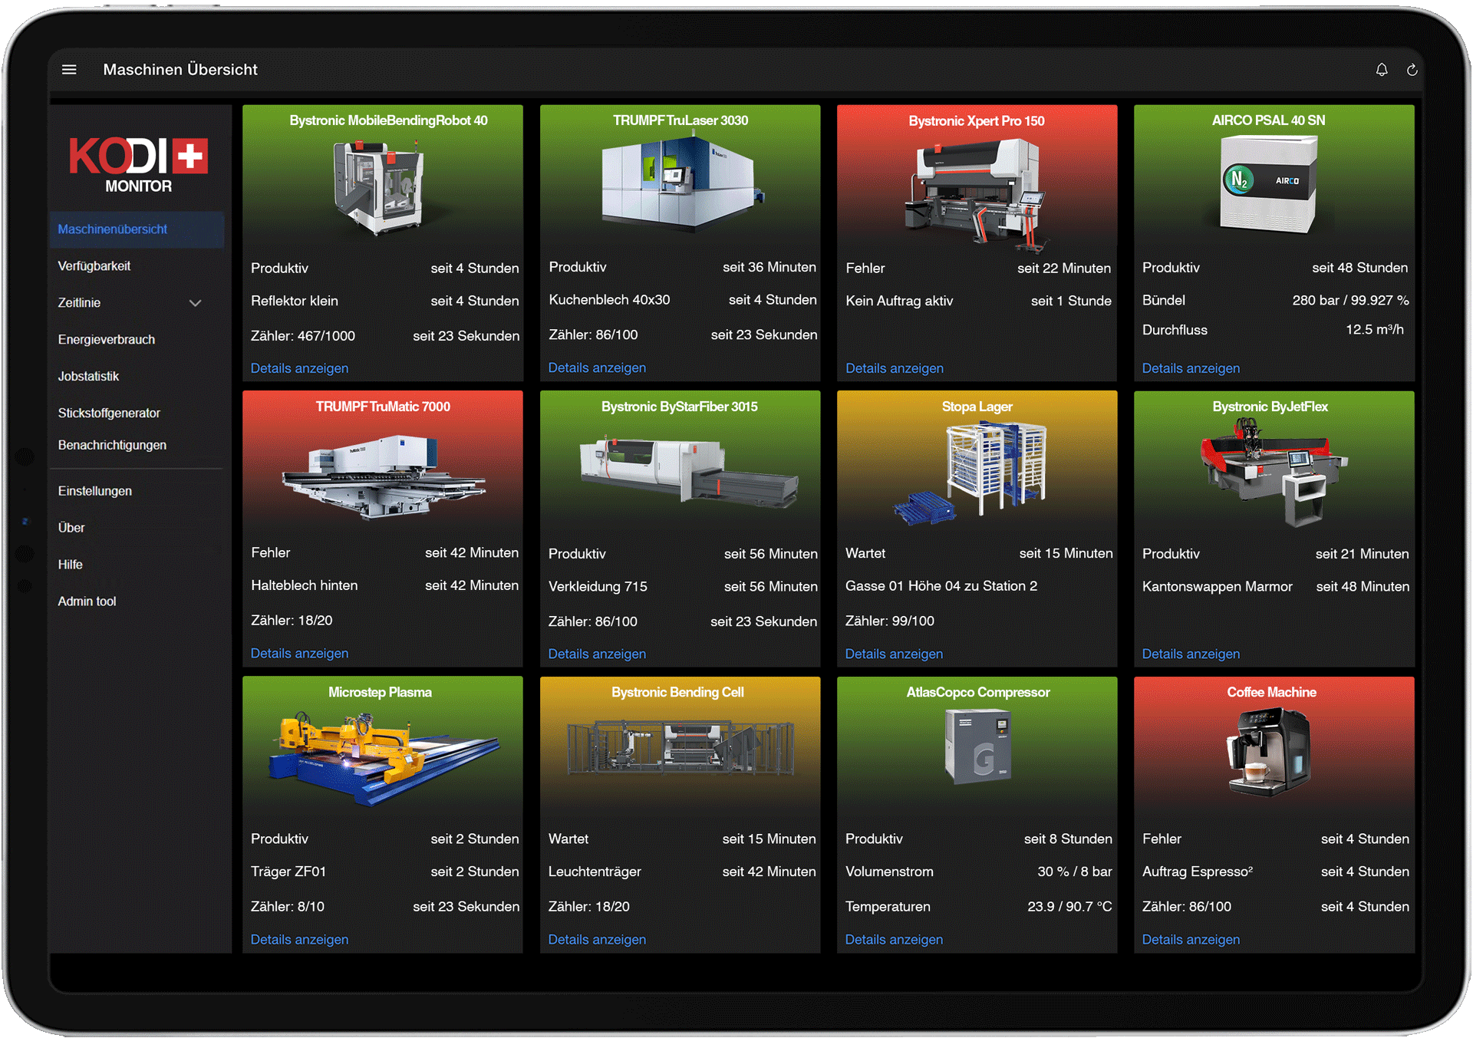
Task: Show details for Coffee Machine
Action: [1191, 940]
